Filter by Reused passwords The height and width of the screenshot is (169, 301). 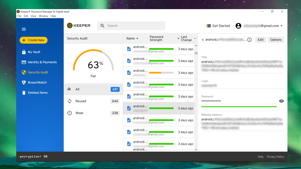point(93,101)
